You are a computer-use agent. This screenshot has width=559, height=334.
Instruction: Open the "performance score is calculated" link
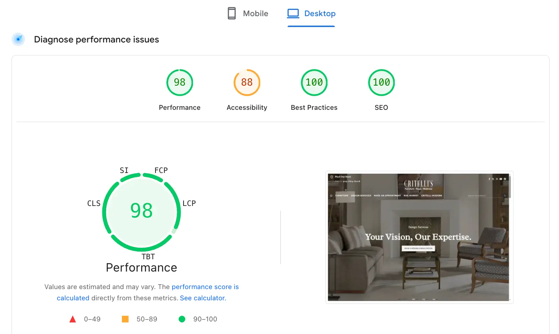(x=205, y=287)
